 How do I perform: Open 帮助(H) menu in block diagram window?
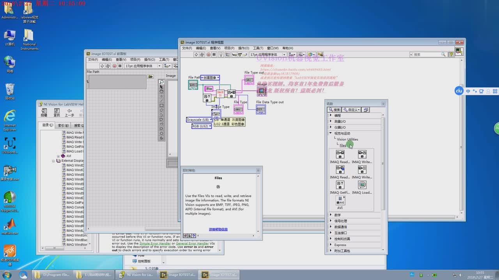click(288, 48)
